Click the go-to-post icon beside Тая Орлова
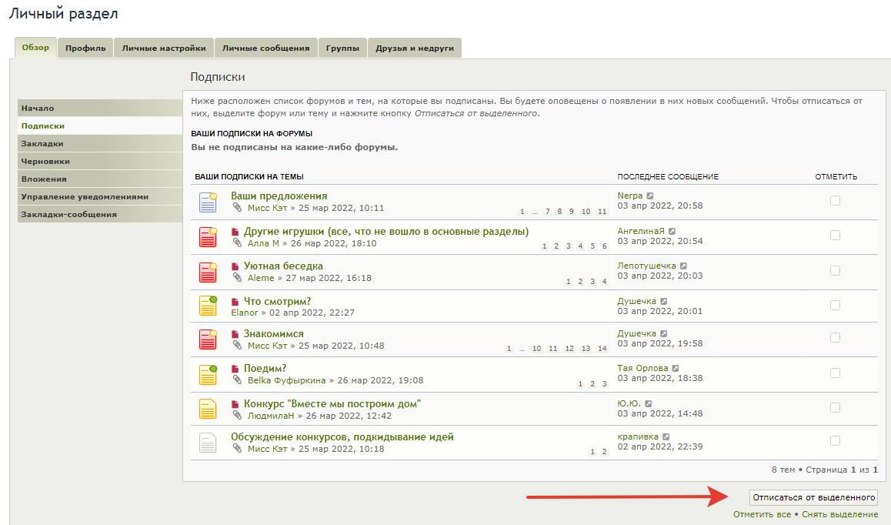 pyautogui.click(x=676, y=369)
